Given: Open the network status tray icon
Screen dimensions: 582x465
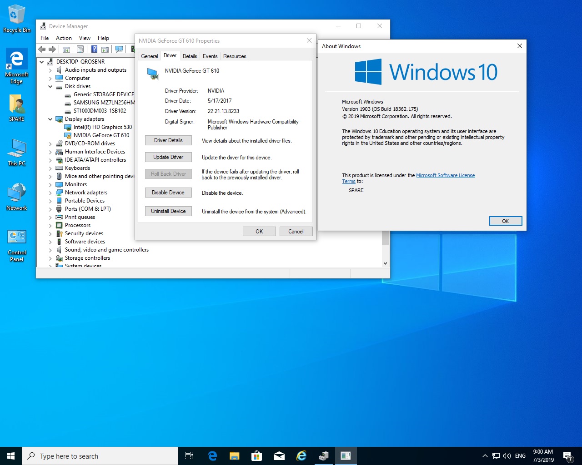Looking at the screenshot, I should click(x=496, y=456).
